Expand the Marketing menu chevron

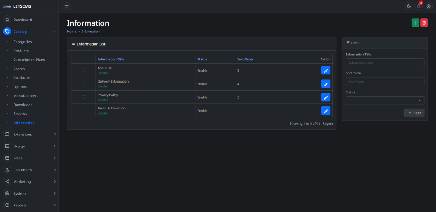[55, 181]
